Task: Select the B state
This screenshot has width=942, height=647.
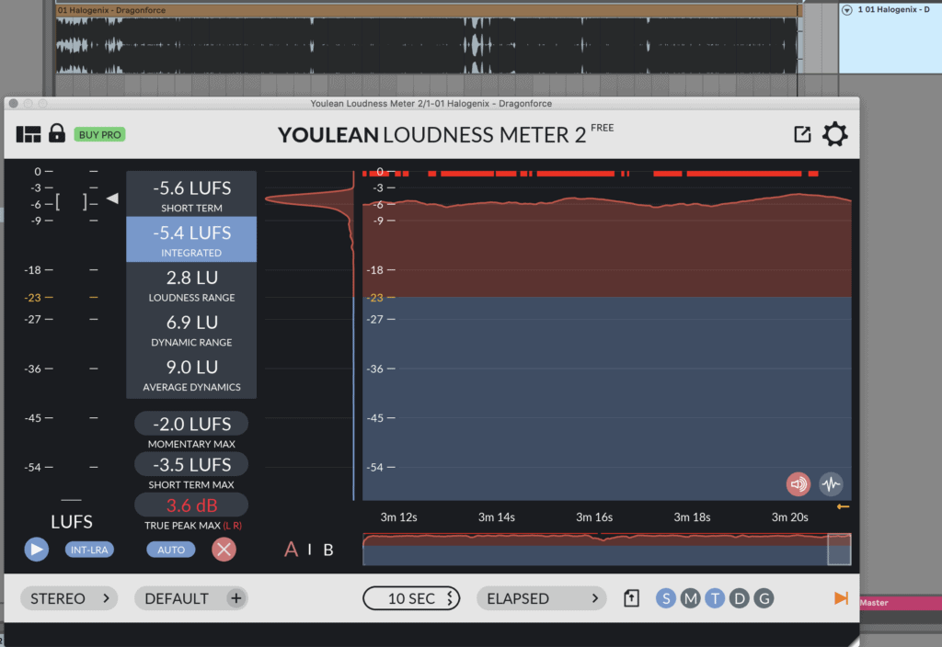Action: 328,550
